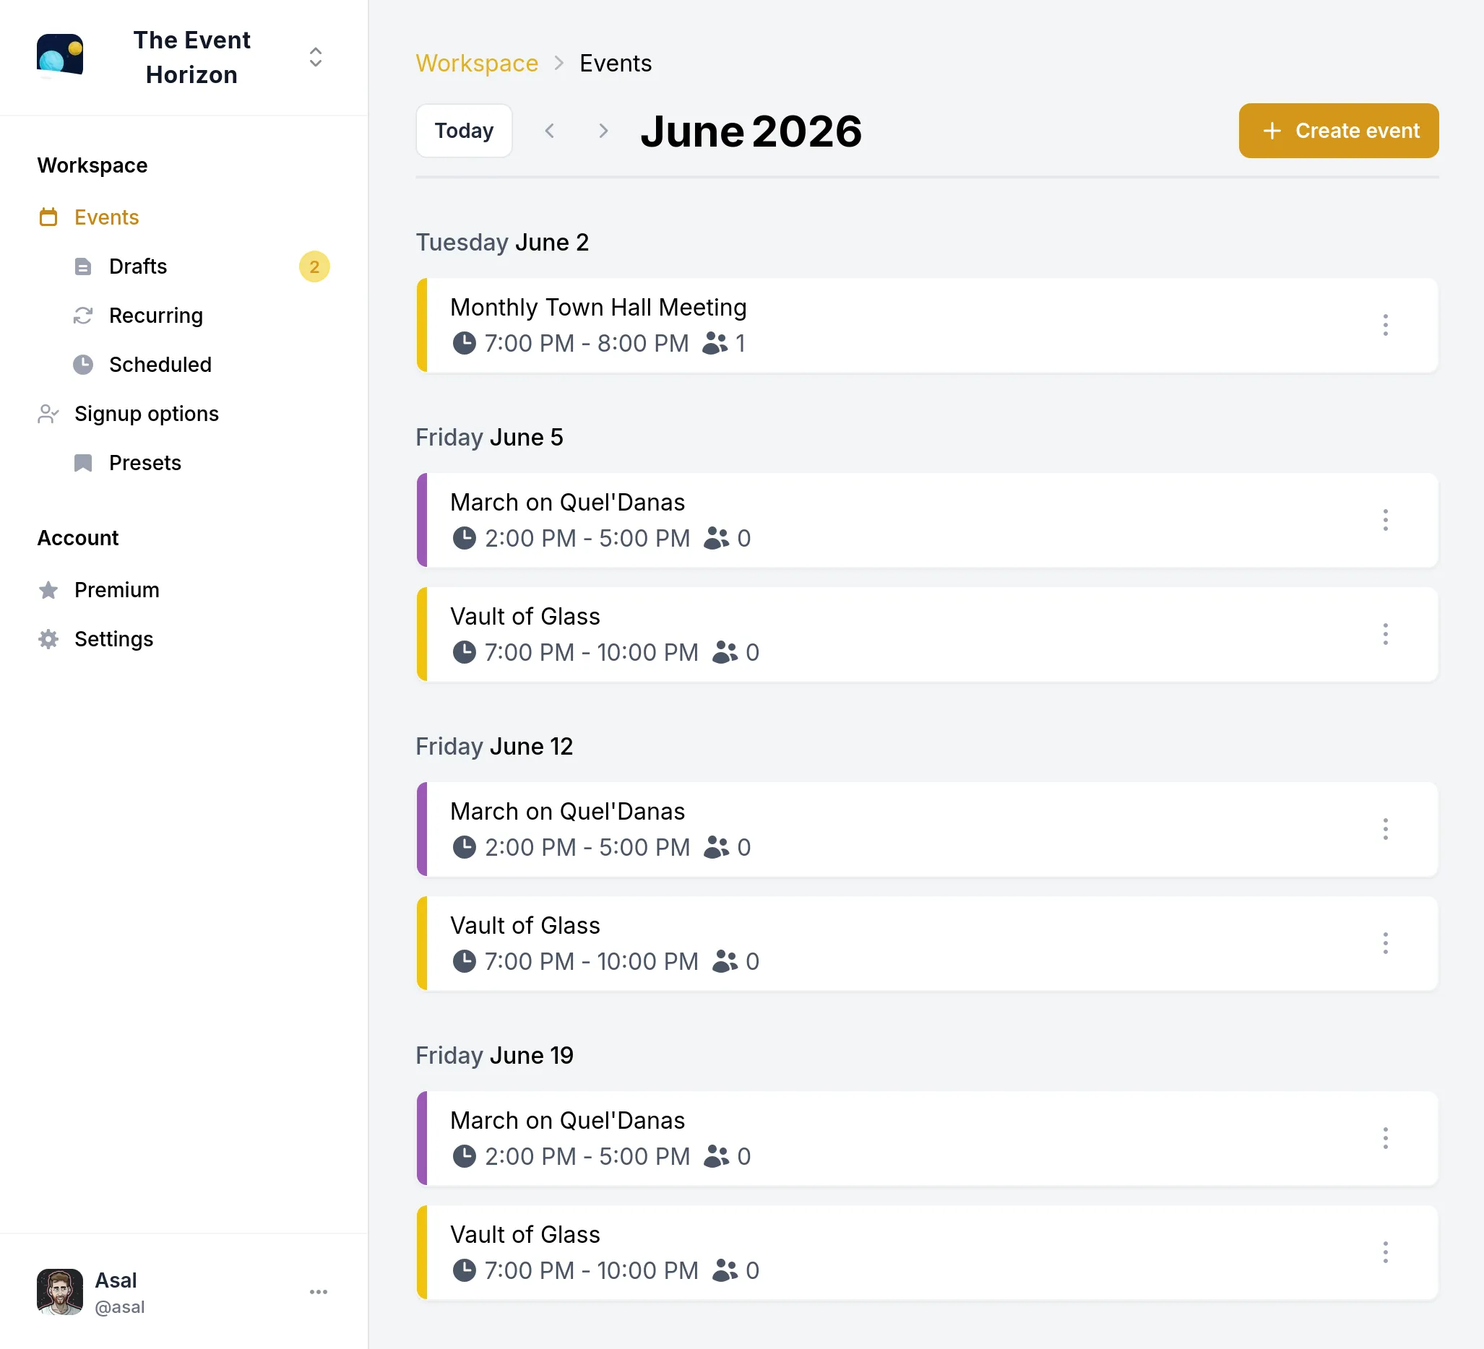Click the Workspace breadcrumb link
Viewport: 1484px width, 1349px height.
[476, 64]
